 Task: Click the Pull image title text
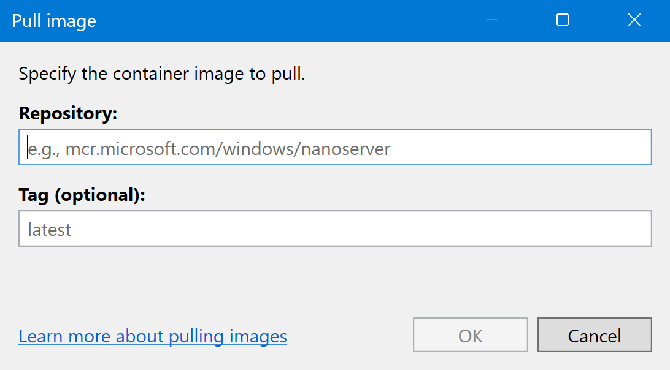click(x=54, y=21)
